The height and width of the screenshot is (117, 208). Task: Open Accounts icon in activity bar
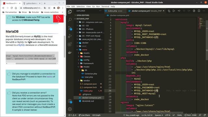[70, 101]
